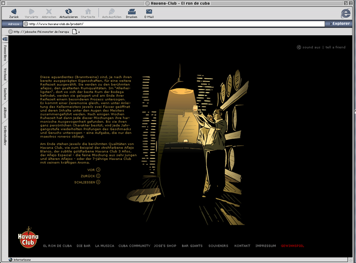Image resolution: width=356 pixels, height=263 pixels.
Task: Click the Internetzone globe icon
Action: click(x=11, y=260)
